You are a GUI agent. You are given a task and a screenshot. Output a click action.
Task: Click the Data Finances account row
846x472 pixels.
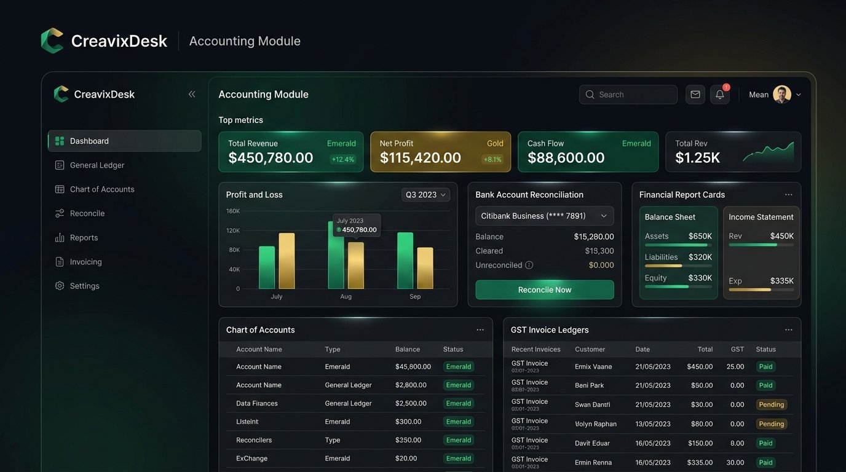(x=356, y=403)
